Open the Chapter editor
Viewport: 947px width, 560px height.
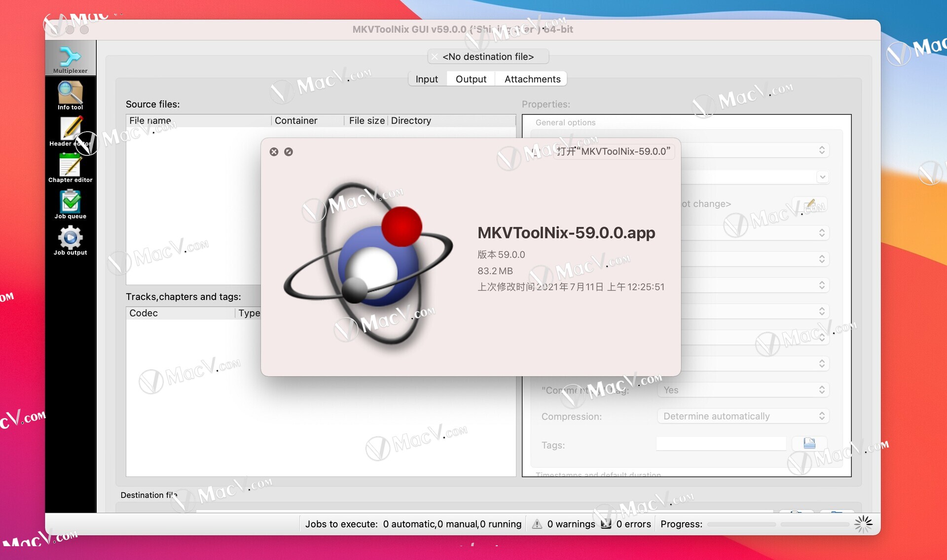coord(70,169)
